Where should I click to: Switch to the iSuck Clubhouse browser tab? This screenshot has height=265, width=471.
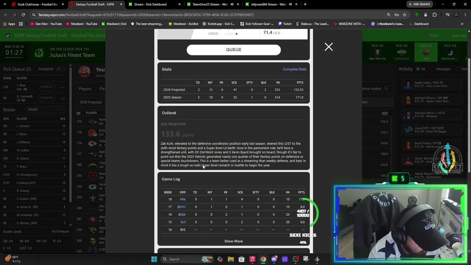37,4
